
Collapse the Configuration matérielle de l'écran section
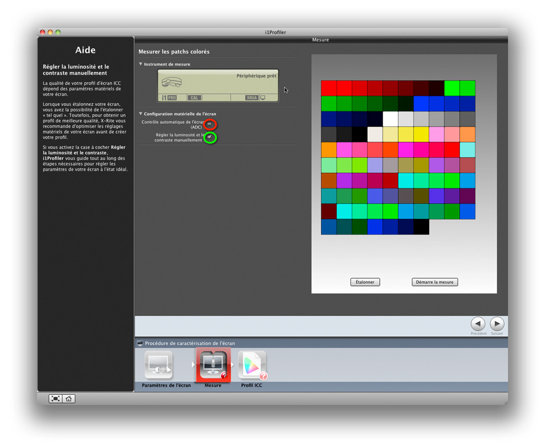pos(141,114)
